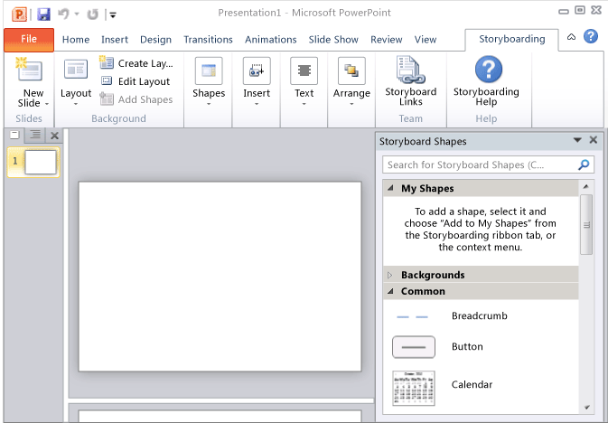Open Storyboarding Help
The height and width of the screenshot is (423, 608).
[486, 81]
